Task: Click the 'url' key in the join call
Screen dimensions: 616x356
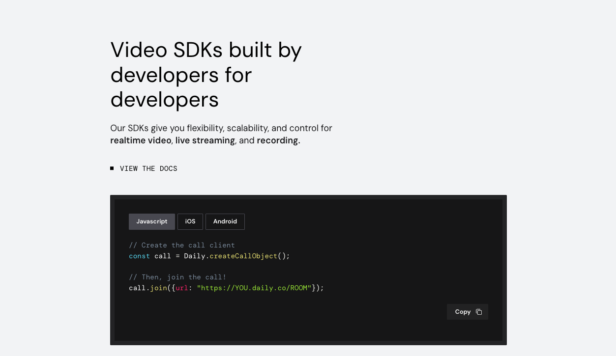Action: point(182,288)
